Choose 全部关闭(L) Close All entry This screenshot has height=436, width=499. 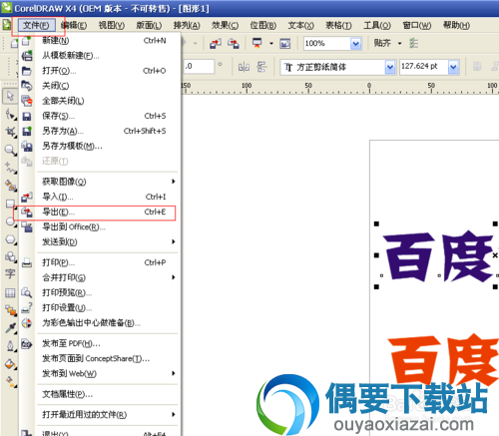tap(100, 101)
